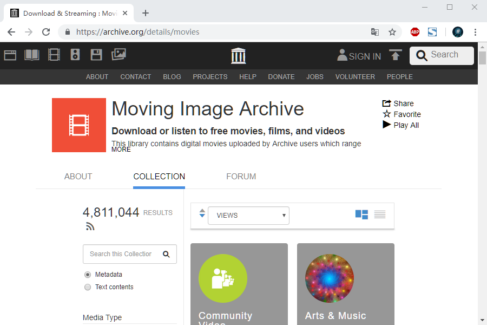The width and height of the screenshot is (487, 325).
Task: Select the Metadata radio button
Action: tap(88, 275)
